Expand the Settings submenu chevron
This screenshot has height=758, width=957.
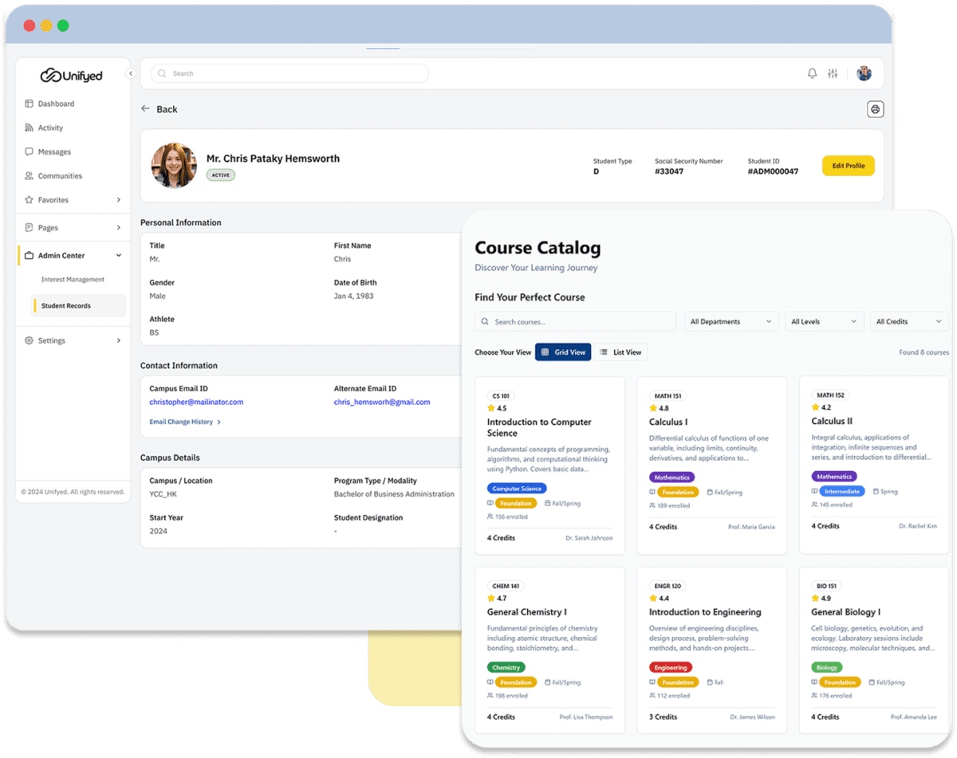coord(119,340)
